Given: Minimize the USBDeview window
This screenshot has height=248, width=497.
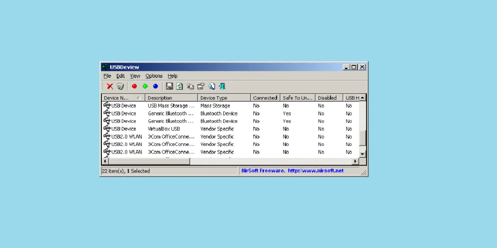Looking at the screenshot, I should click(346, 67).
